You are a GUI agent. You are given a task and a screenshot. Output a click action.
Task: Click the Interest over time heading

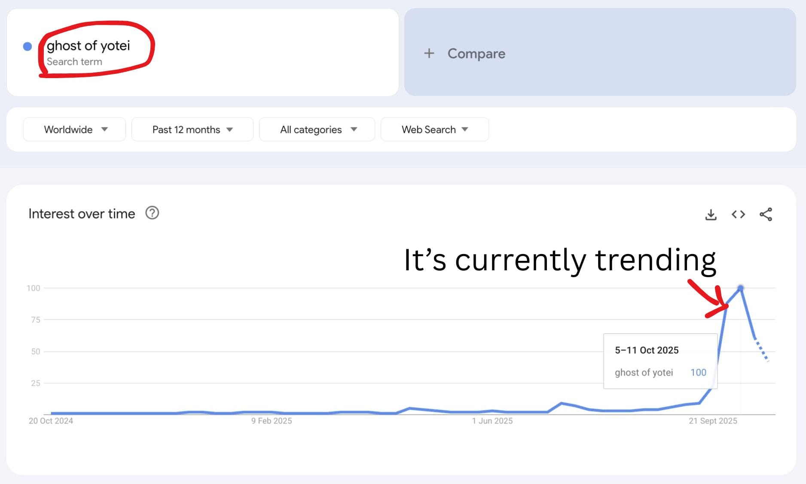[82, 214]
